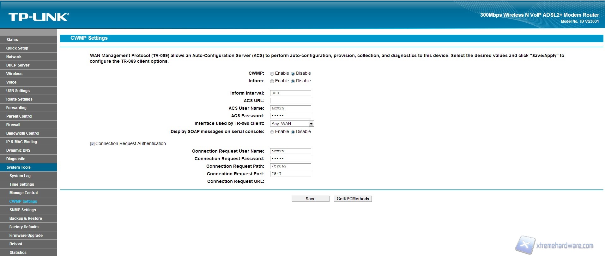Screen dimensions: 605x256
Task: Uncheck Connection Request Authentication checkbox
Action: coord(93,144)
